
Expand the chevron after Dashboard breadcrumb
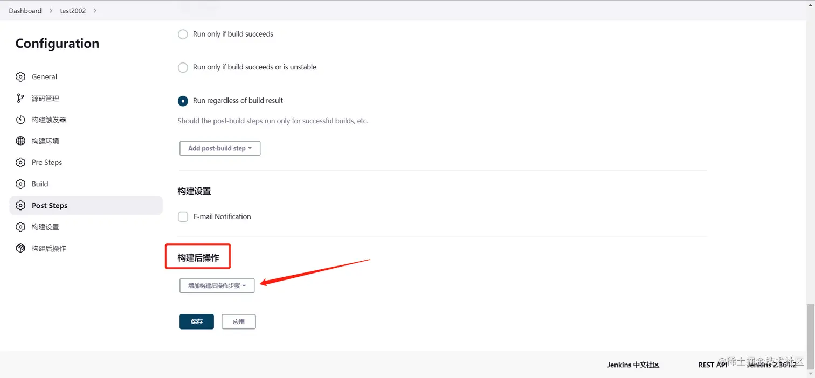(x=52, y=11)
